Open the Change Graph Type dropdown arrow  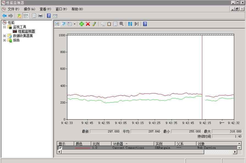[x=74, y=24]
